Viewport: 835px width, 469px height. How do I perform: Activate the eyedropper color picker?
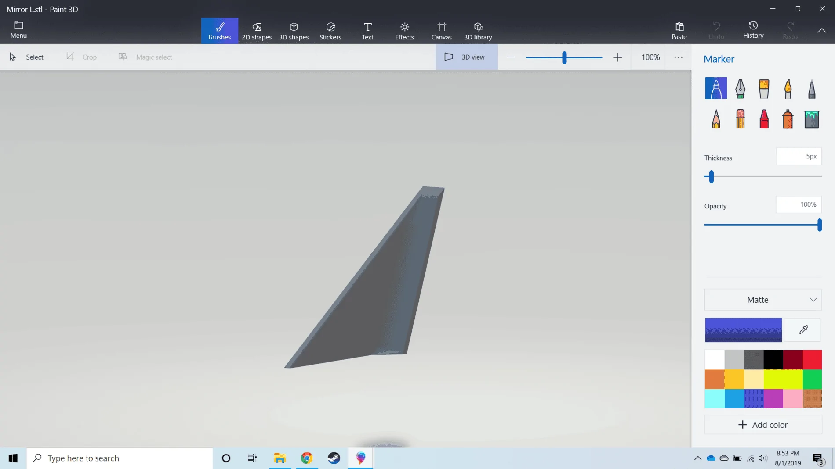tap(803, 330)
